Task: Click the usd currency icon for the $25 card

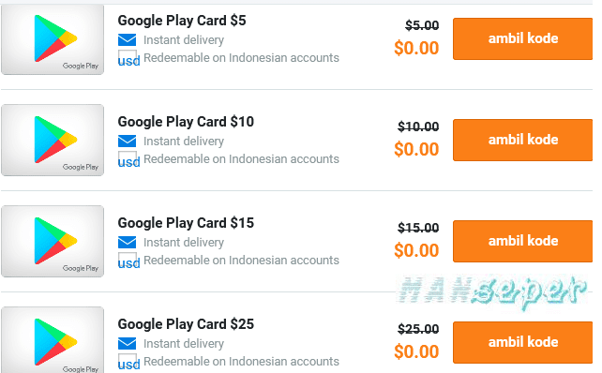Action: 128,362
